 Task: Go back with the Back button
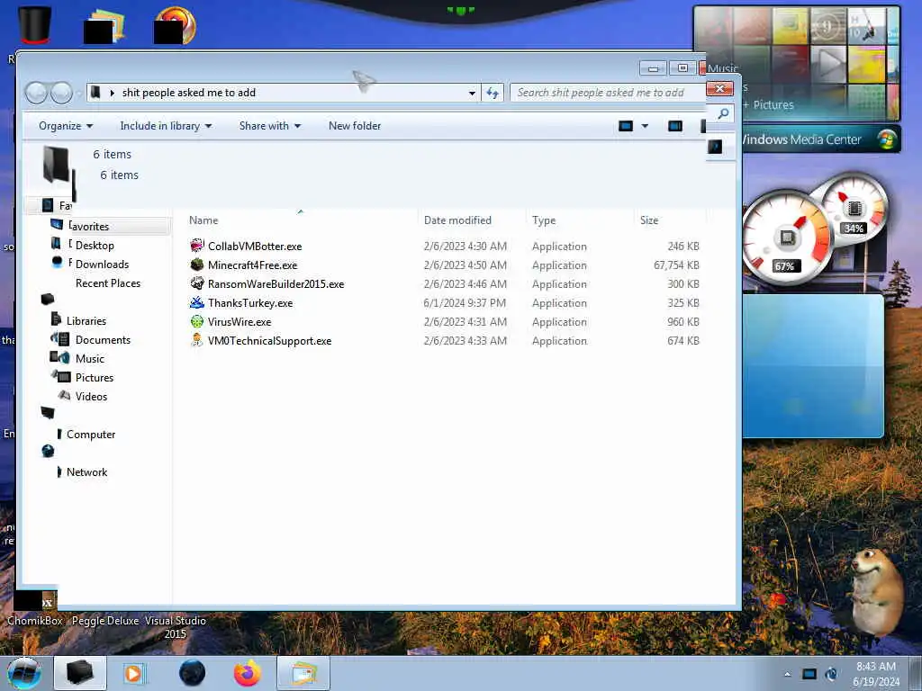(x=36, y=93)
